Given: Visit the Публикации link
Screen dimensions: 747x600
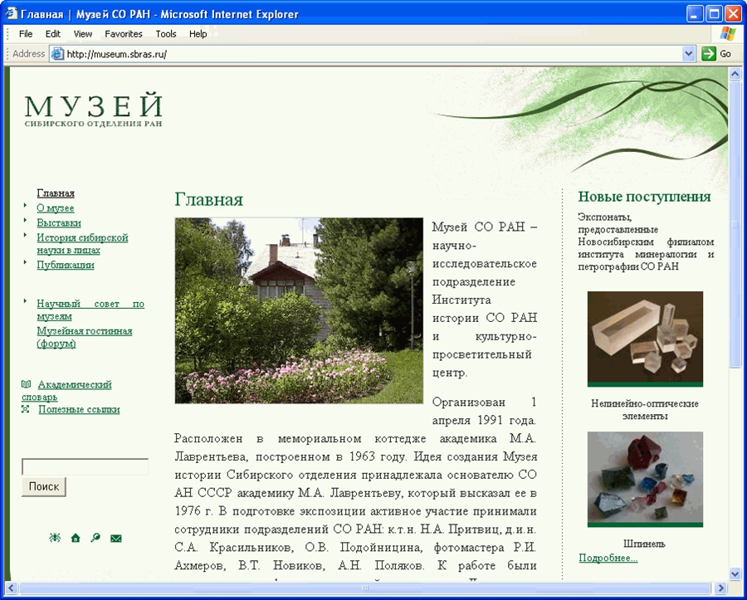Looking at the screenshot, I should 66,265.
